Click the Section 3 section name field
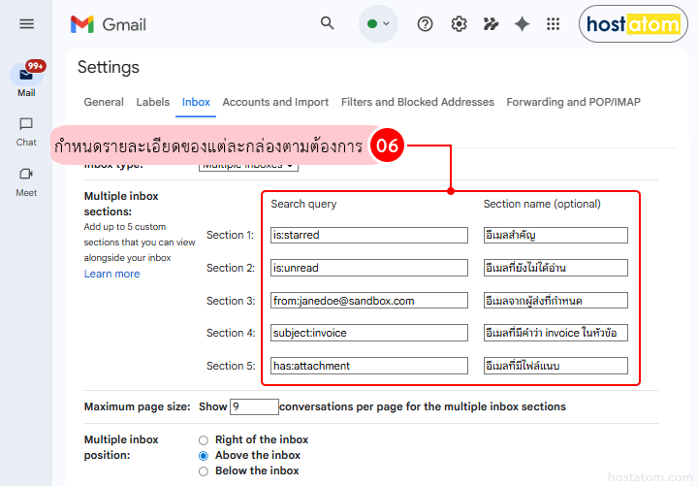 click(x=555, y=301)
